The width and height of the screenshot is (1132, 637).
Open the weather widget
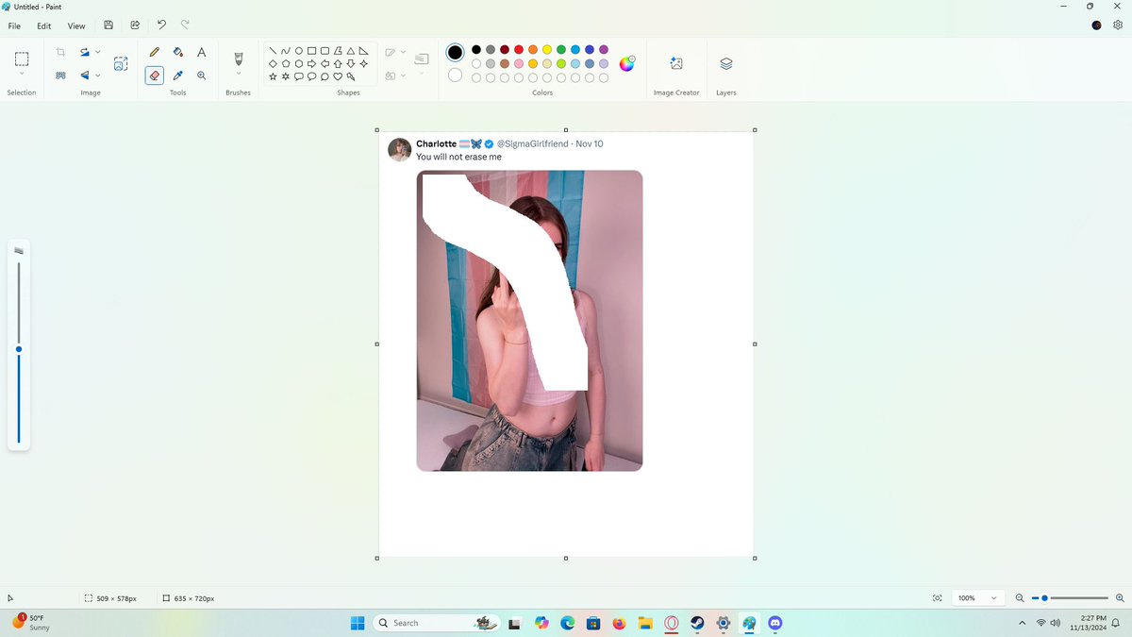point(30,623)
